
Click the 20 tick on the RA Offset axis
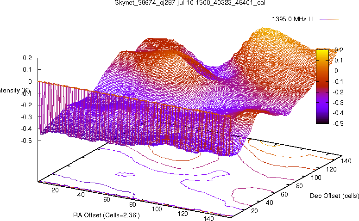55,190
